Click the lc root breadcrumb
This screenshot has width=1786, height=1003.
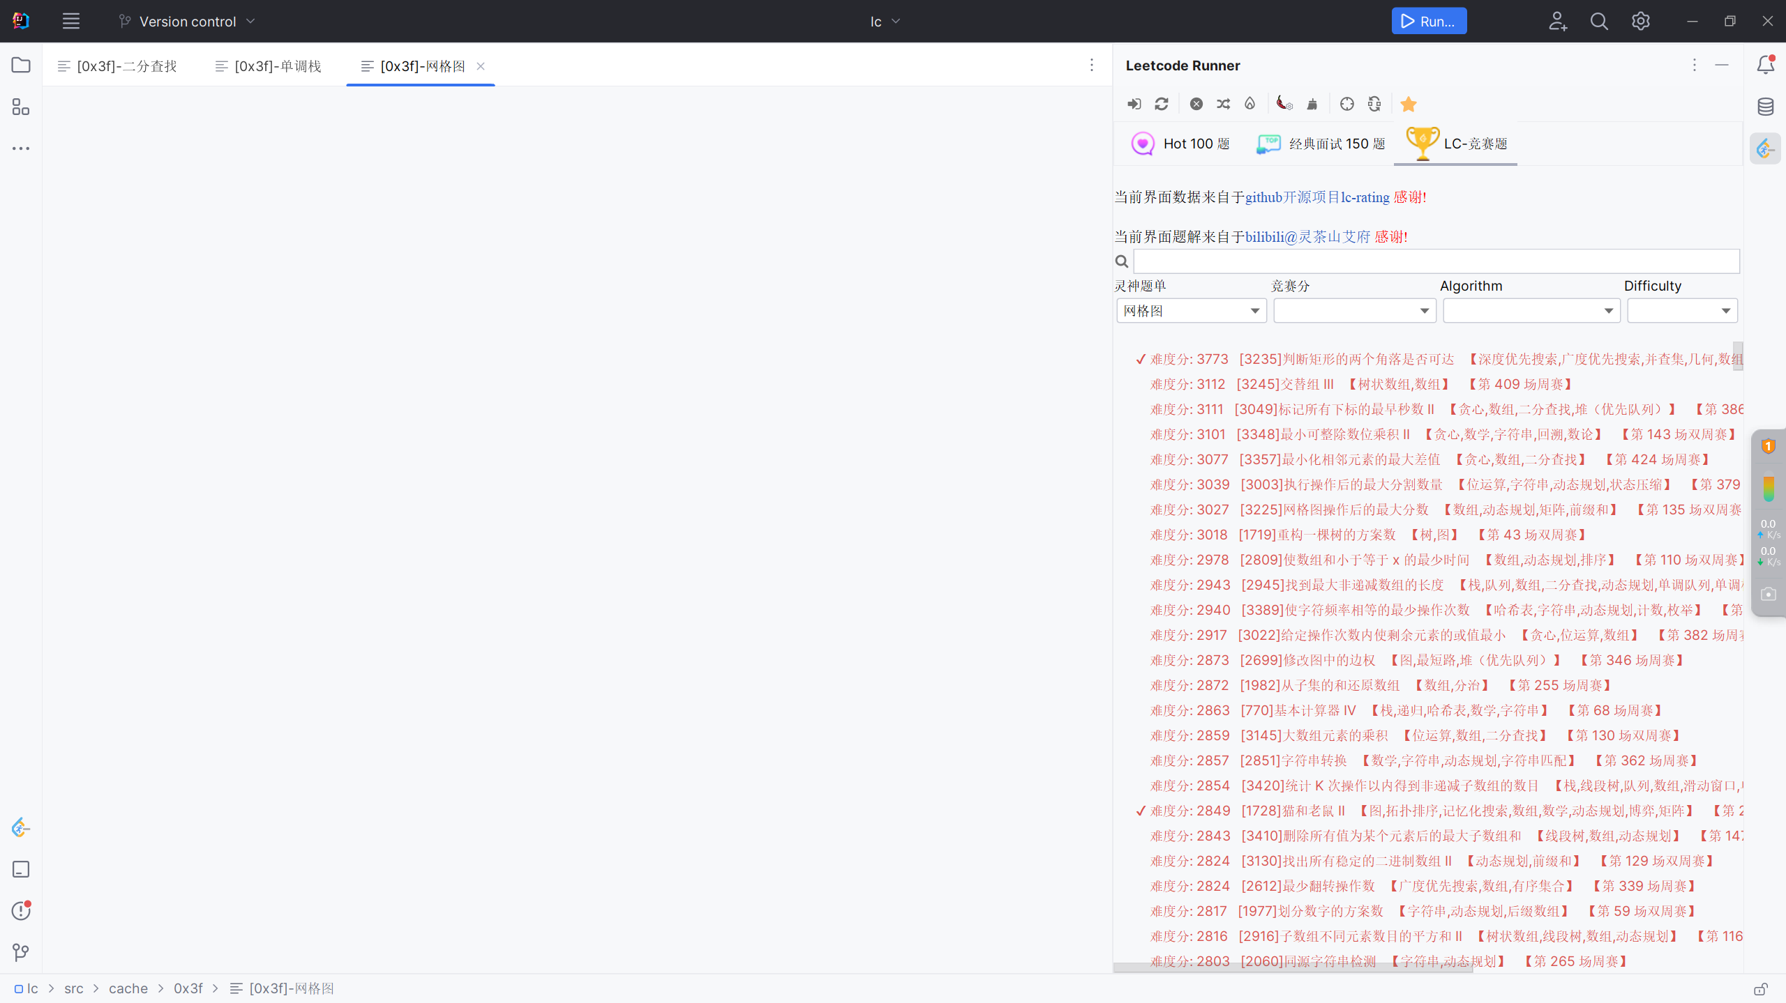pyautogui.click(x=27, y=988)
